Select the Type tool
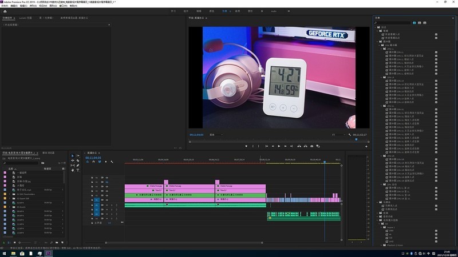Viewport: 458px width, 257px height. pos(78,171)
